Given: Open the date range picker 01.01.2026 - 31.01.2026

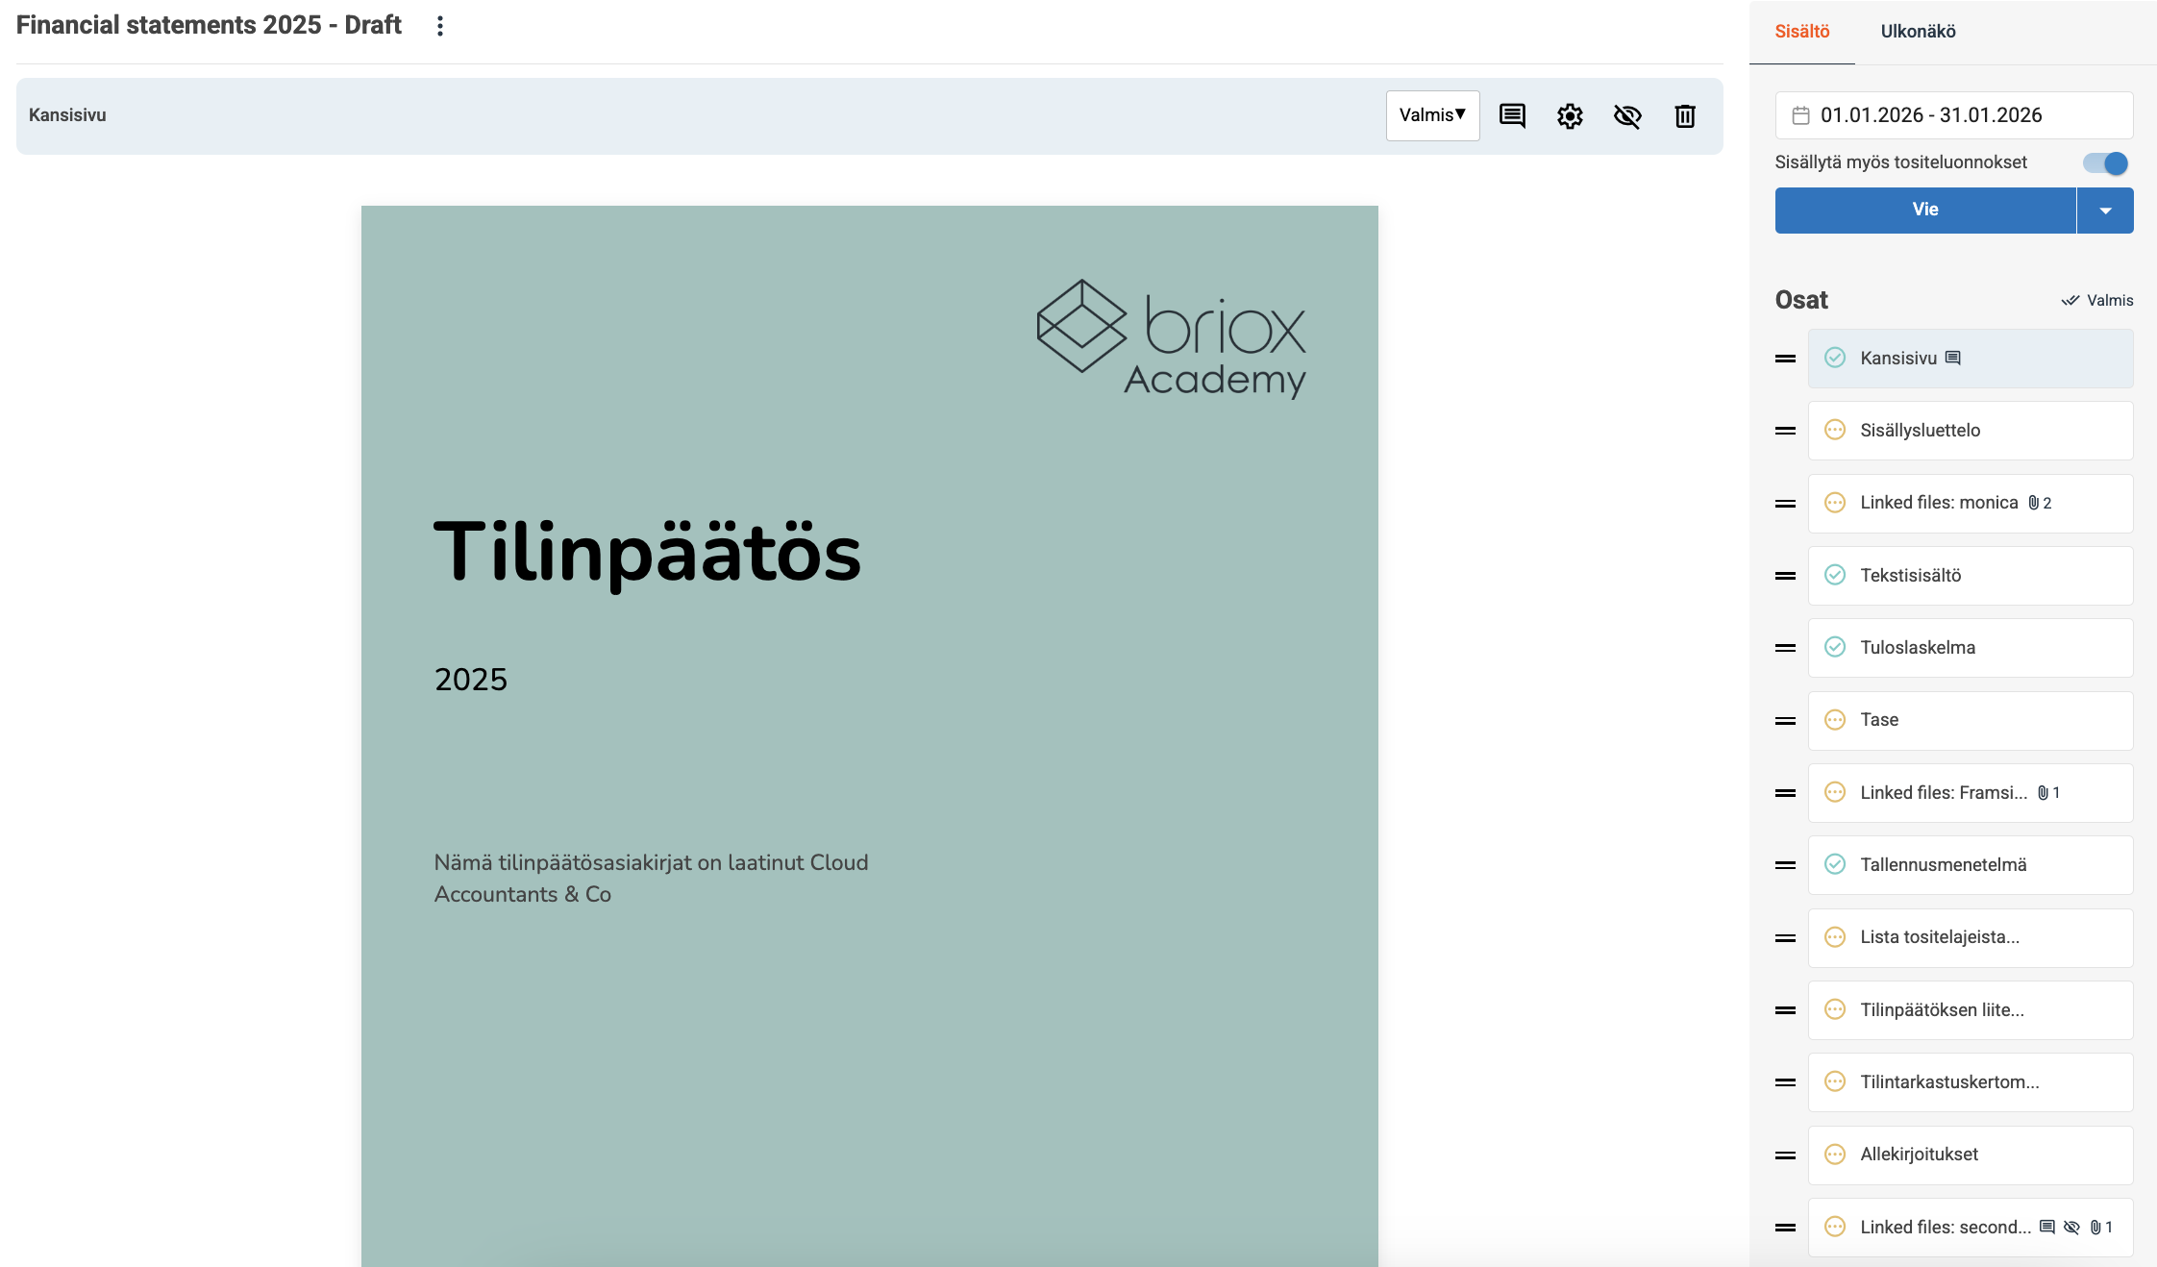Looking at the screenshot, I should (1953, 115).
